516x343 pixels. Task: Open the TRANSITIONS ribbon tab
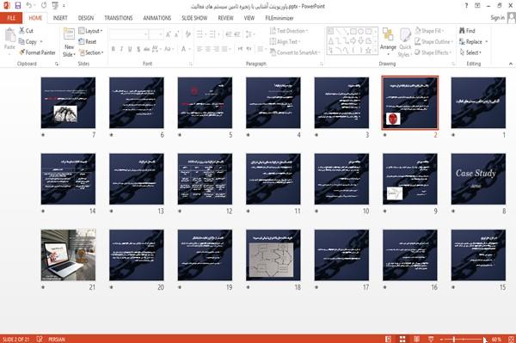click(x=119, y=18)
